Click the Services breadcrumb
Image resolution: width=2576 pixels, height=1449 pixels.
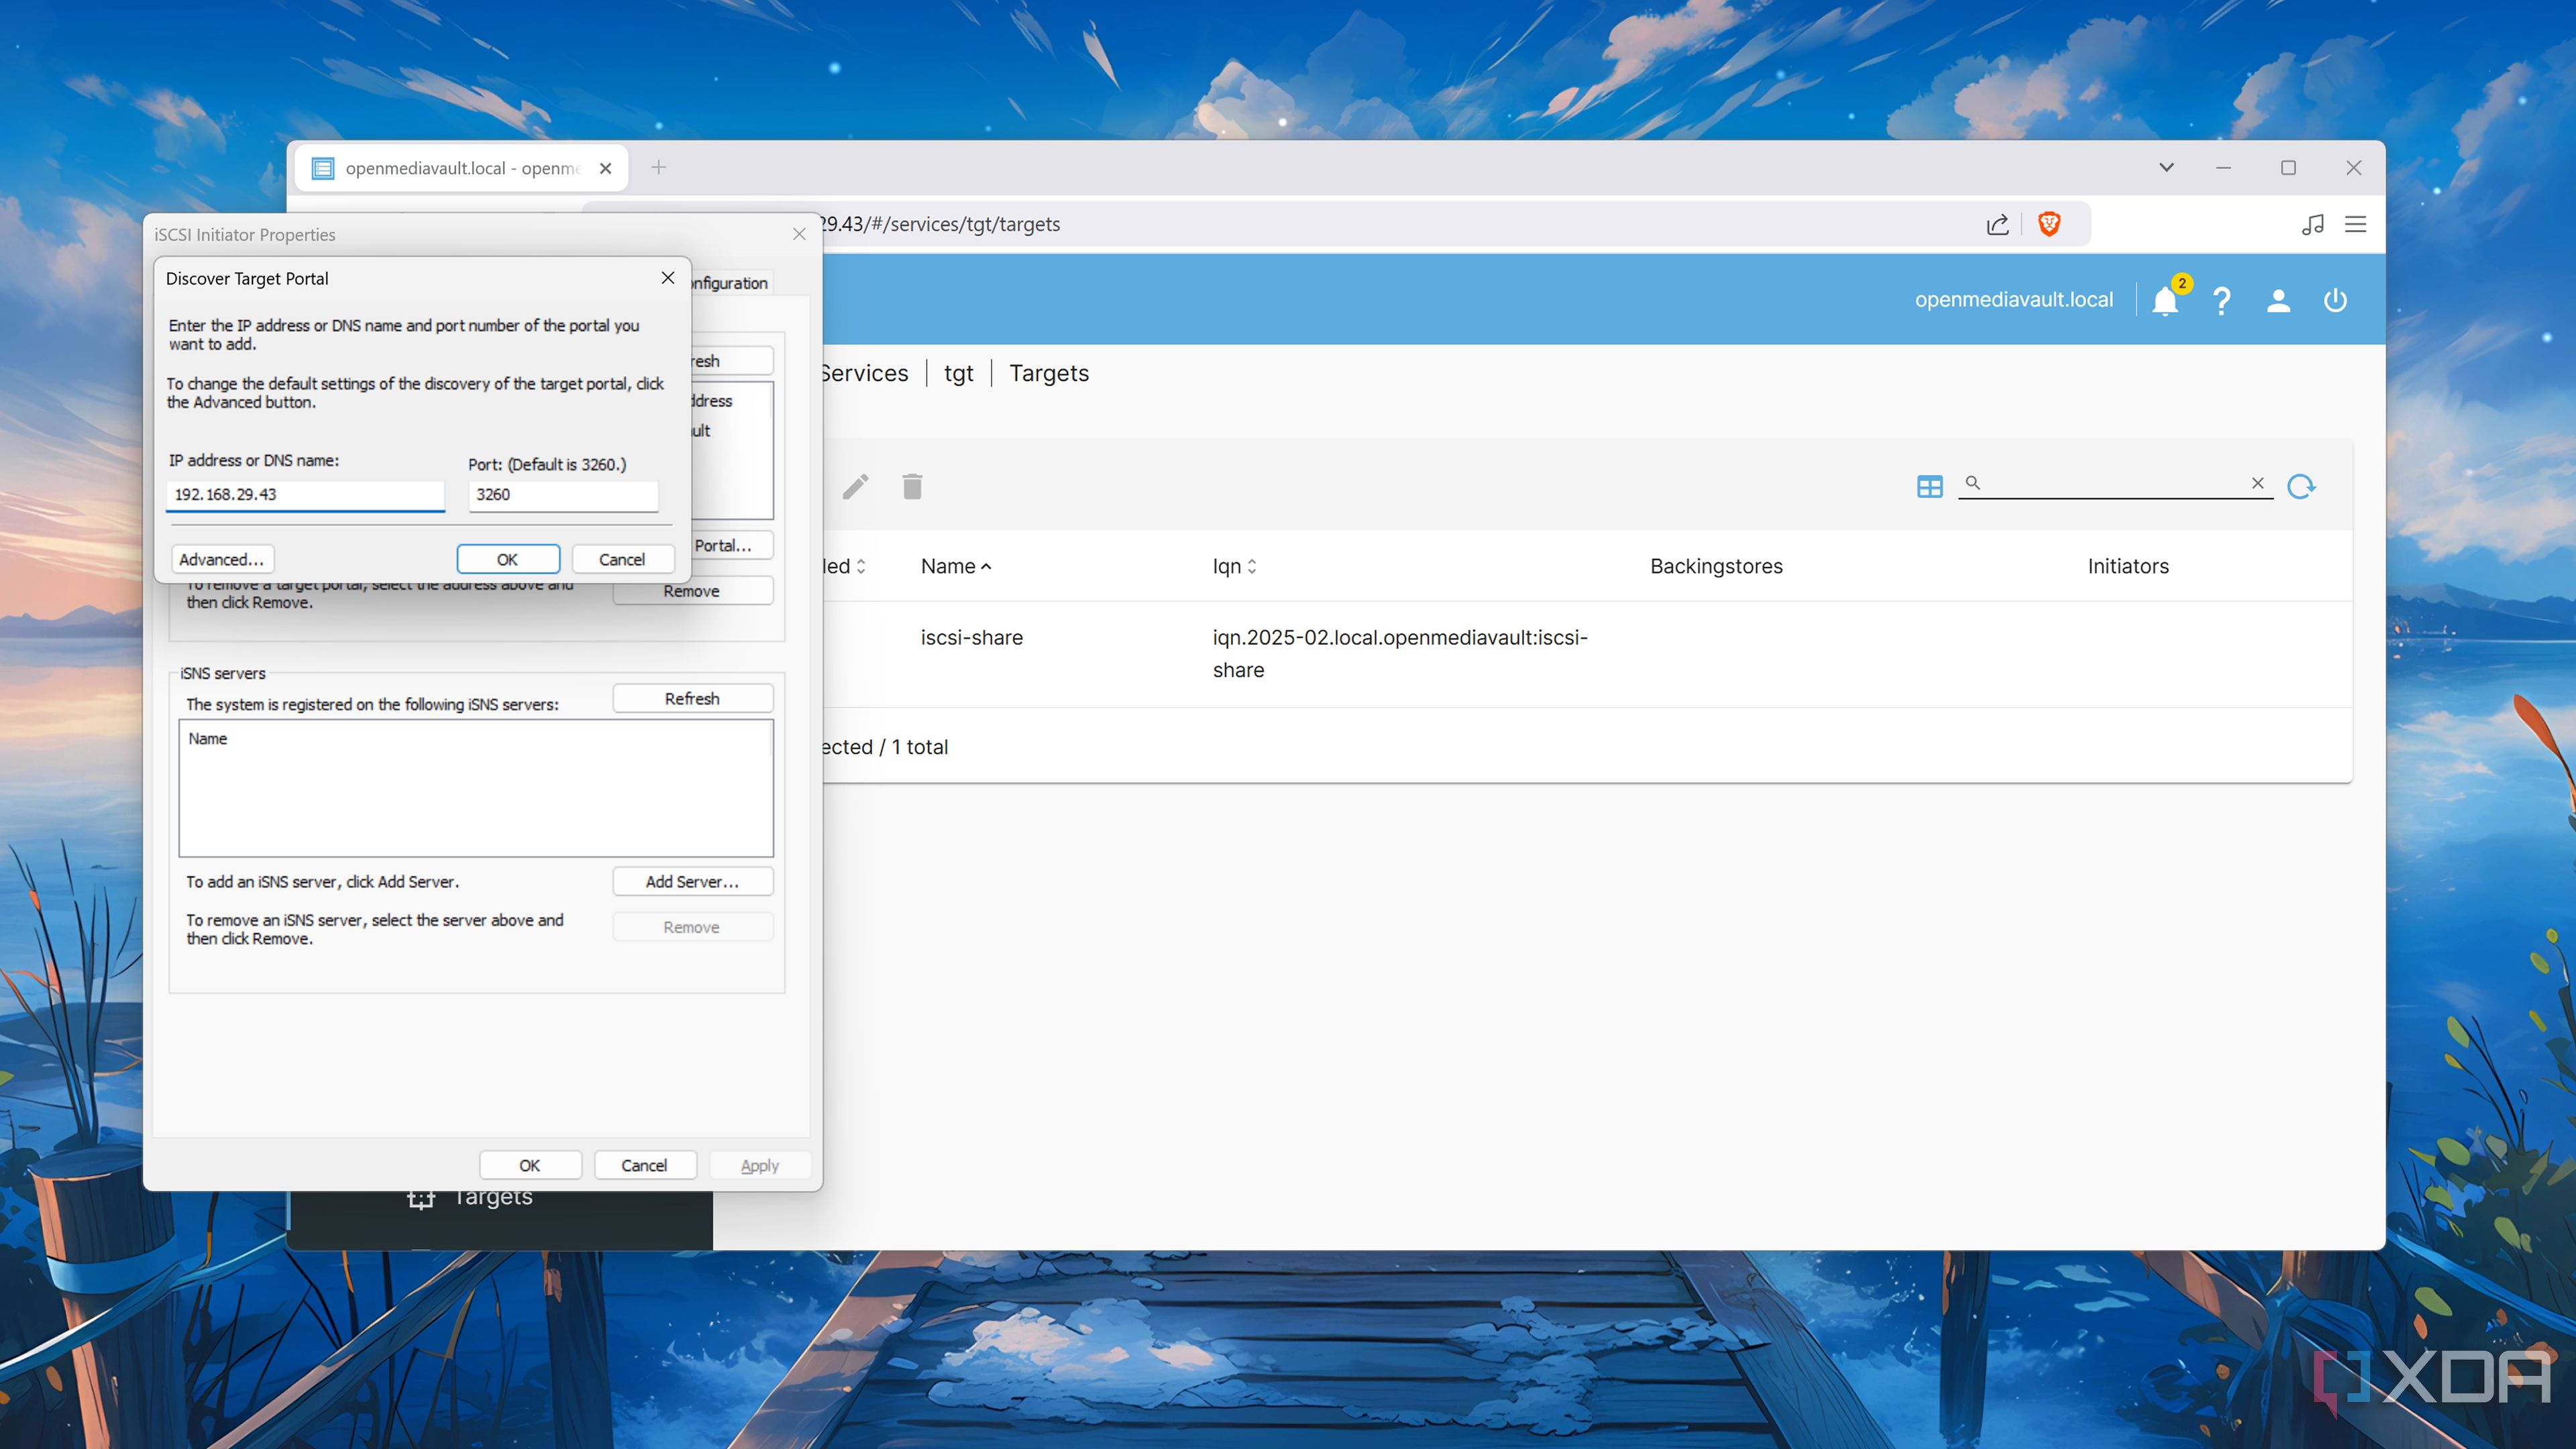click(864, 373)
